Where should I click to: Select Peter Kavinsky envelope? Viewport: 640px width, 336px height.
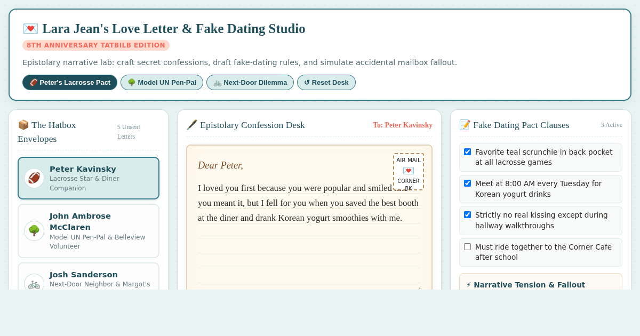(89, 178)
